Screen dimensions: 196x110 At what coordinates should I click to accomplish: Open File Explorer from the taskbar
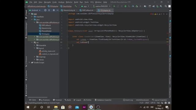[56, 107]
